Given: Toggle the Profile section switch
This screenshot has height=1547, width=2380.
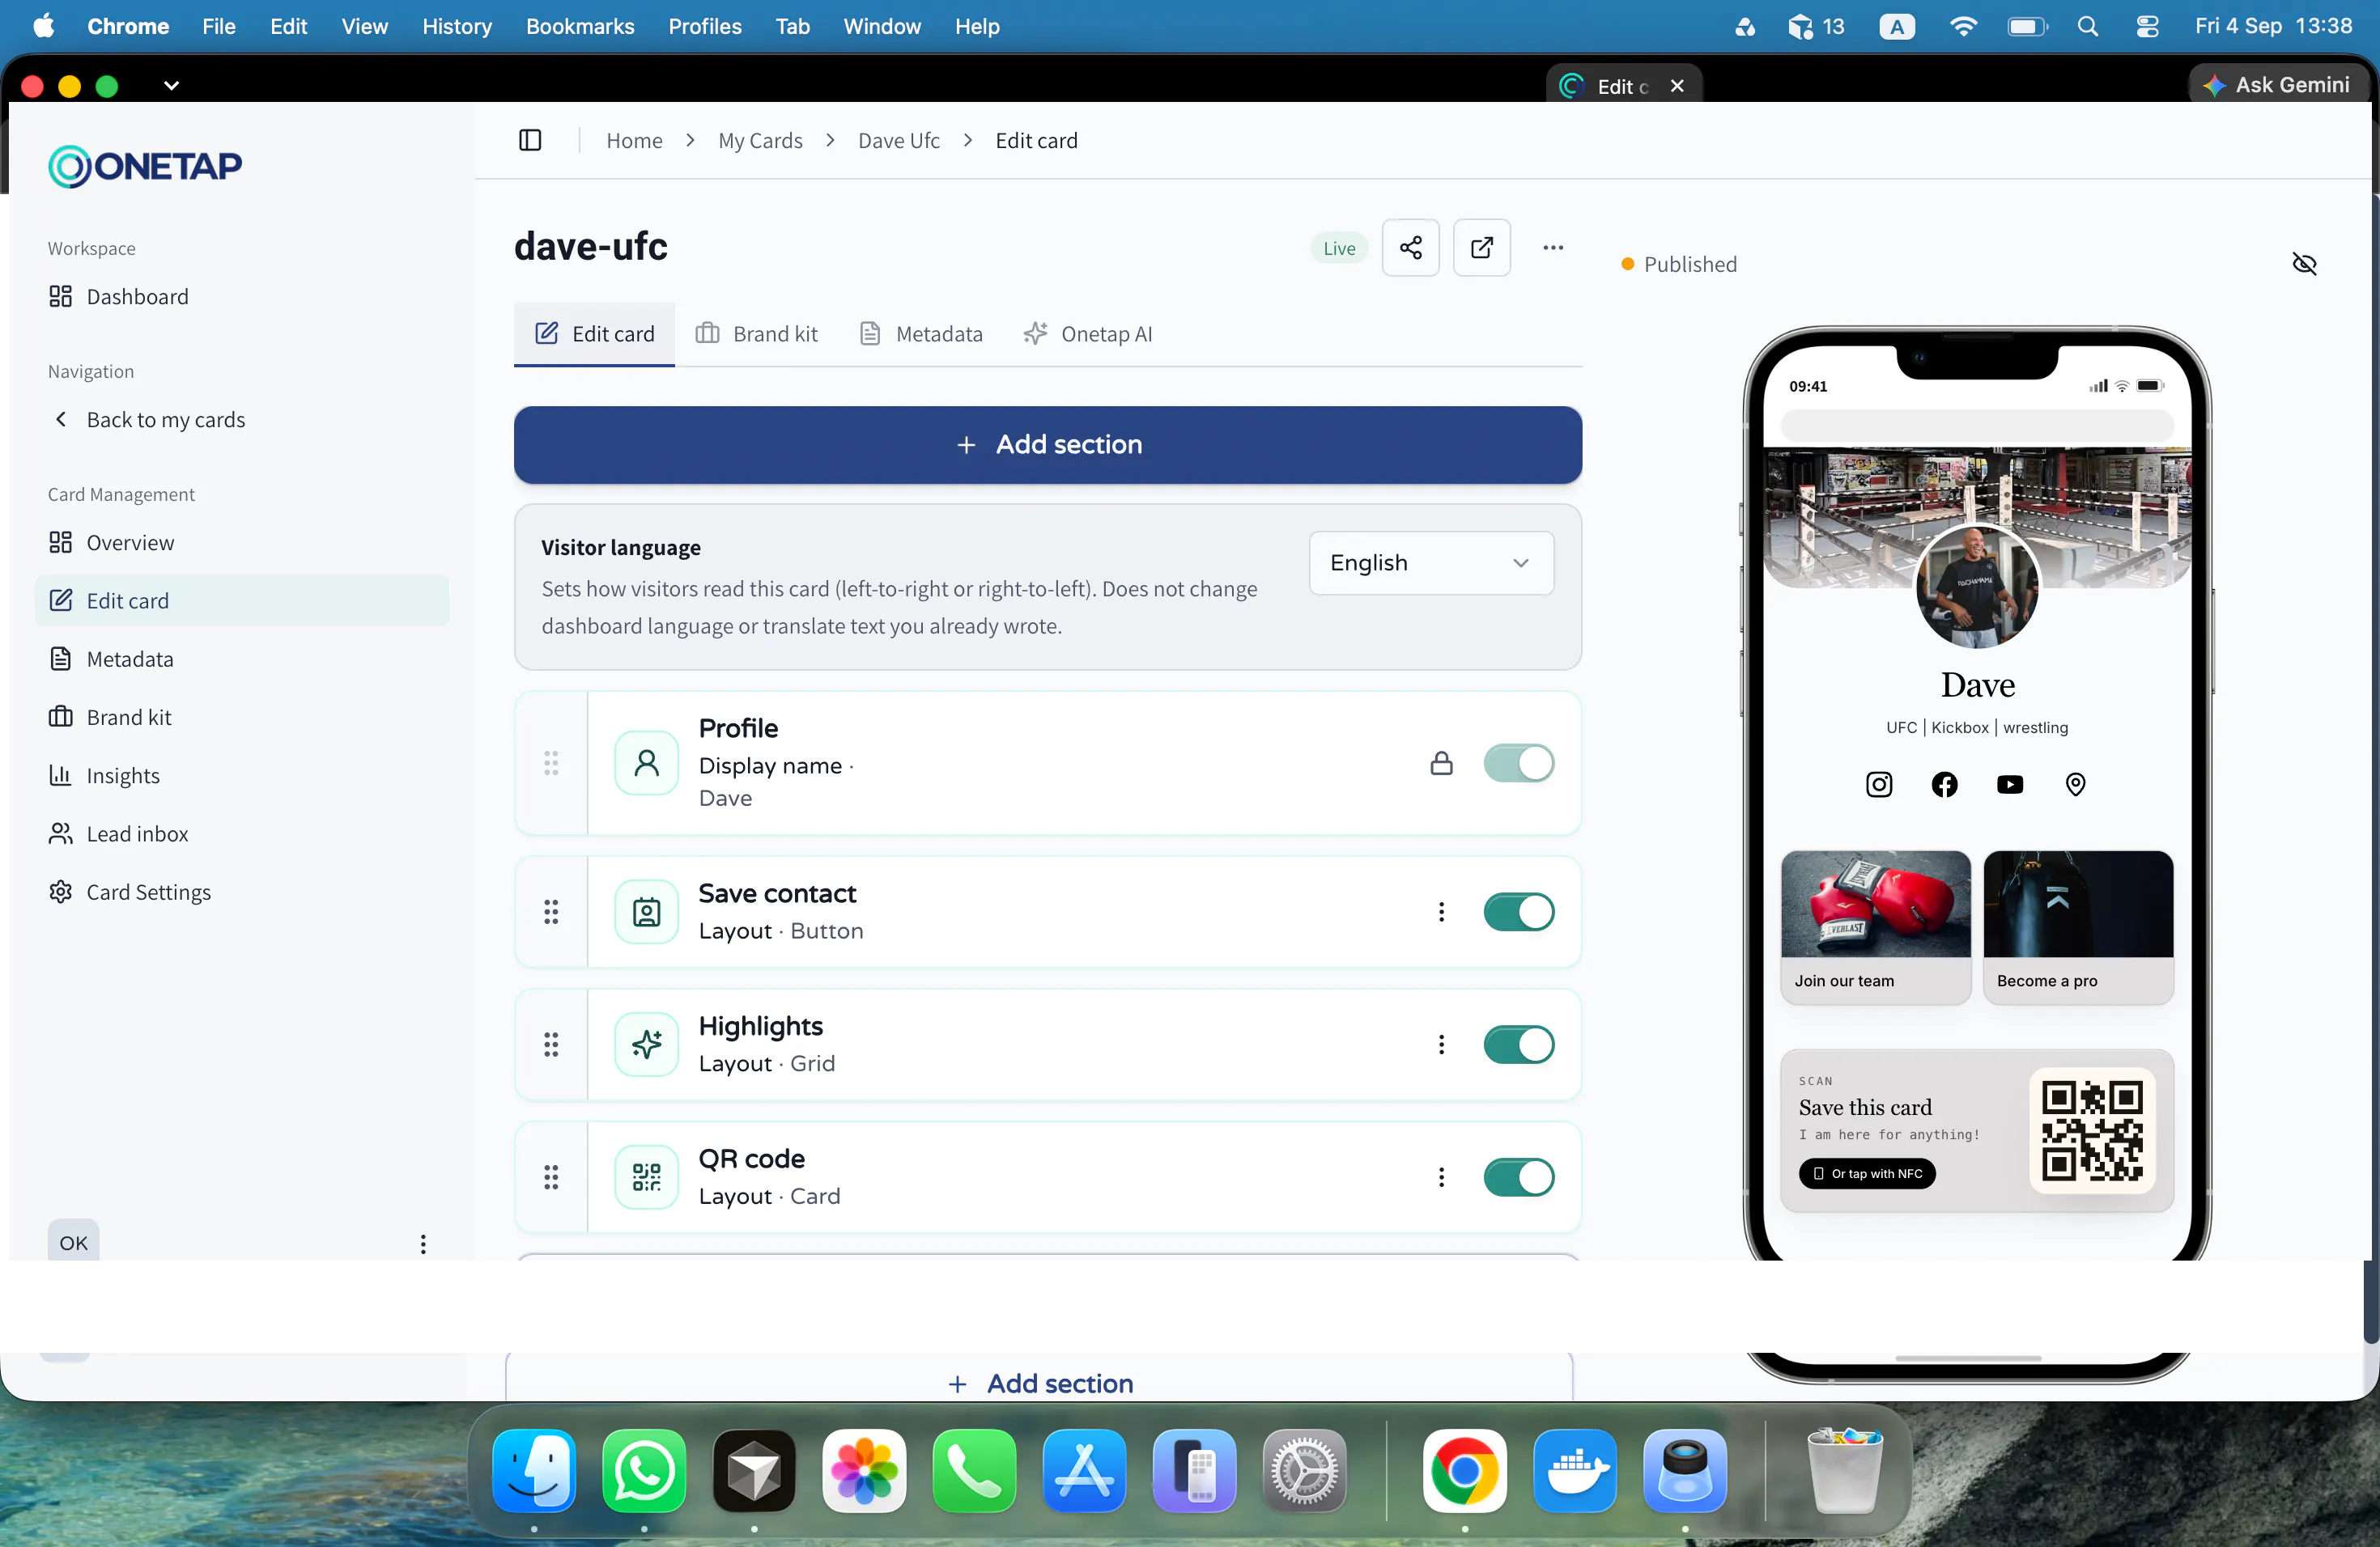Looking at the screenshot, I should tap(1518, 764).
